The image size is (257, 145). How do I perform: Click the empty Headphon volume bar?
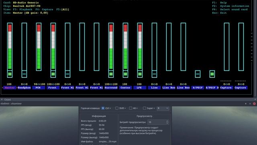point(24,47)
